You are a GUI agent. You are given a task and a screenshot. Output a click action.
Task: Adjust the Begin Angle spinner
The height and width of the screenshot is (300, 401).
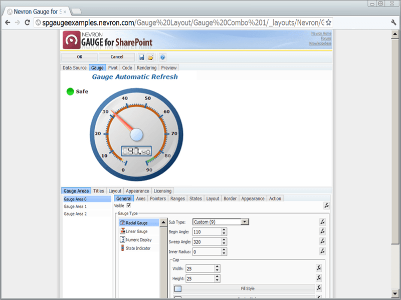(224, 231)
